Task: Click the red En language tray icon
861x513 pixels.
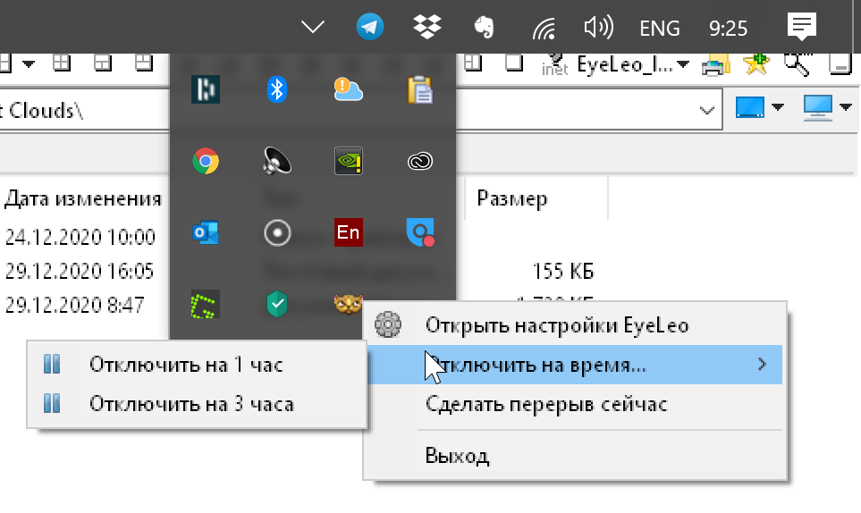Action: pos(349,232)
